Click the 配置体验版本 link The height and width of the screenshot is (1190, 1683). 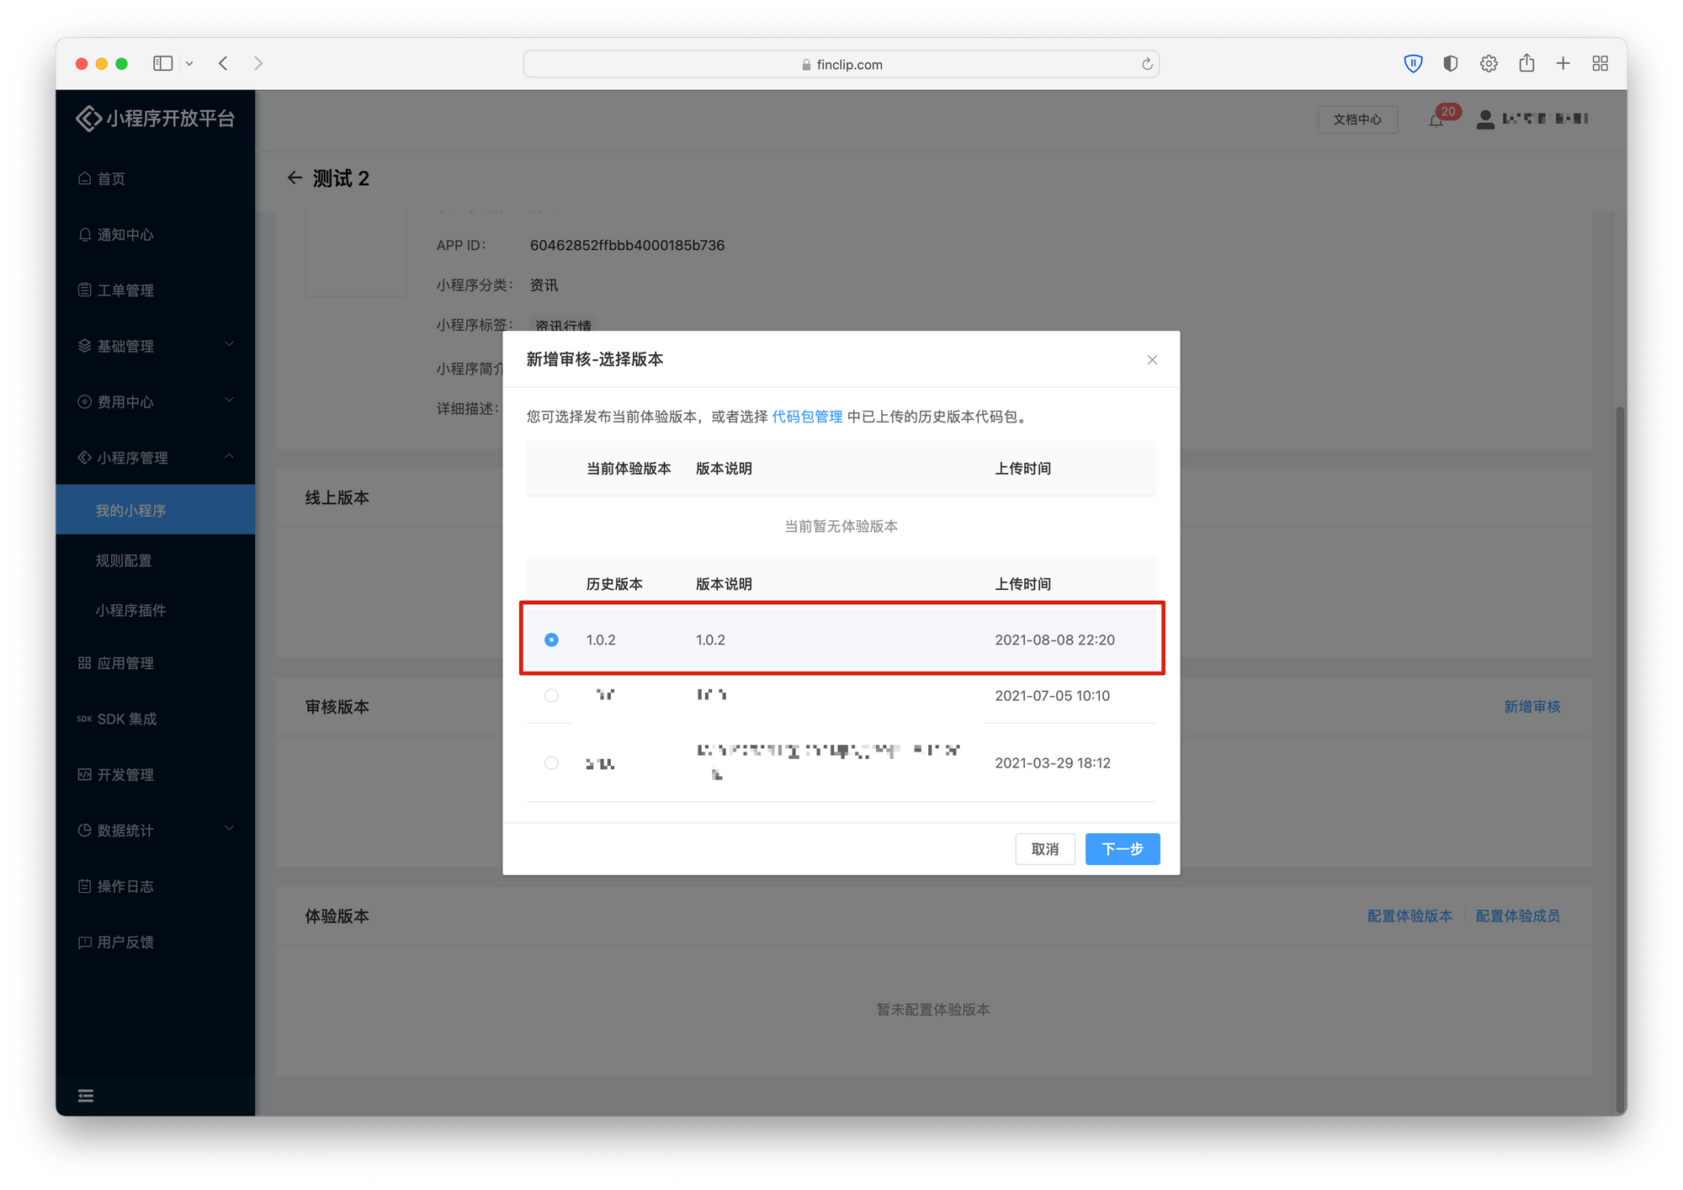coord(1410,916)
